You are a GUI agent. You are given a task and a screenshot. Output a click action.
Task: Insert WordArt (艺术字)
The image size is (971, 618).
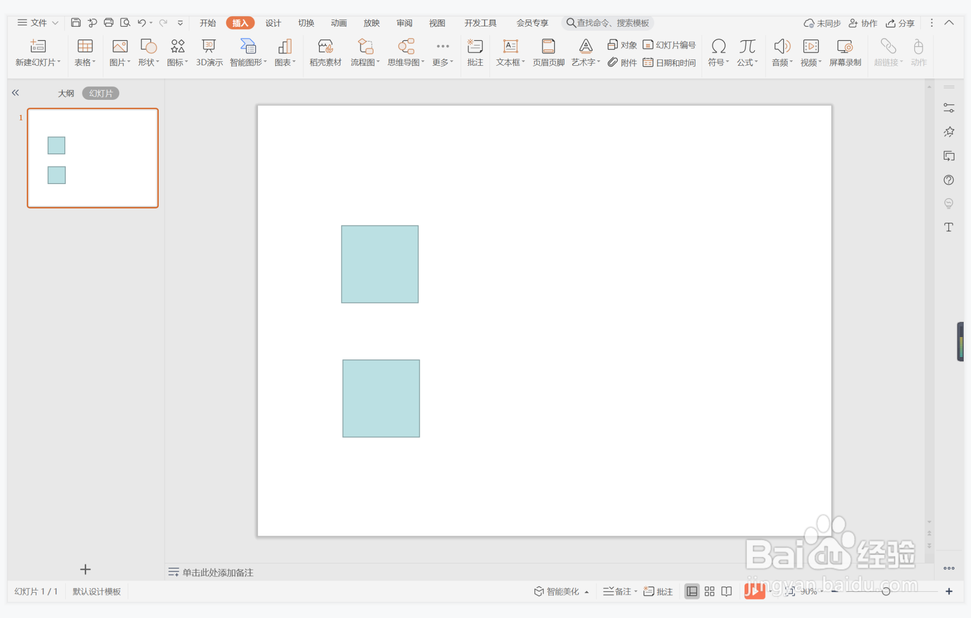(586, 53)
